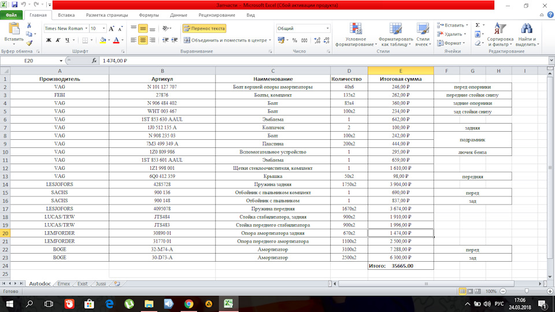The height and width of the screenshot is (312, 555).
Task: Toggle italic formatting (К)
Action: point(58,40)
